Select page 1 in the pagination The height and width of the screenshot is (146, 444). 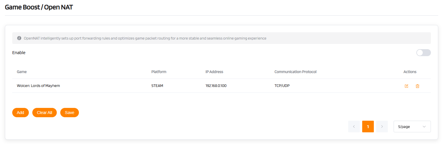click(368, 127)
